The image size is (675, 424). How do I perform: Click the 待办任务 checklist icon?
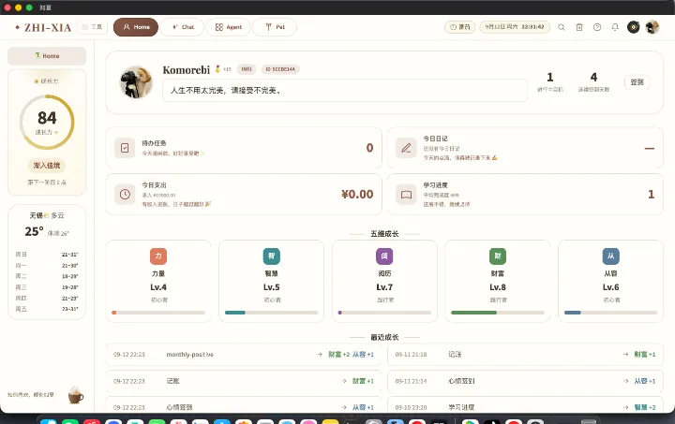pos(125,148)
